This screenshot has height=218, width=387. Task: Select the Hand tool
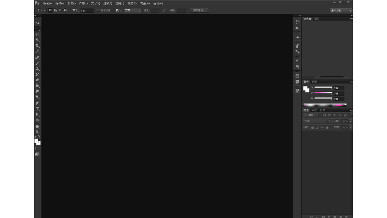(37, 126)
